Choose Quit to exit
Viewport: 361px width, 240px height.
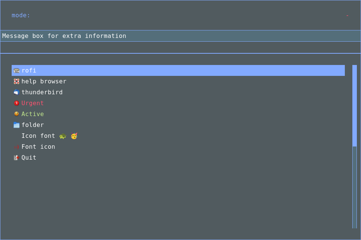coord(29,158)
